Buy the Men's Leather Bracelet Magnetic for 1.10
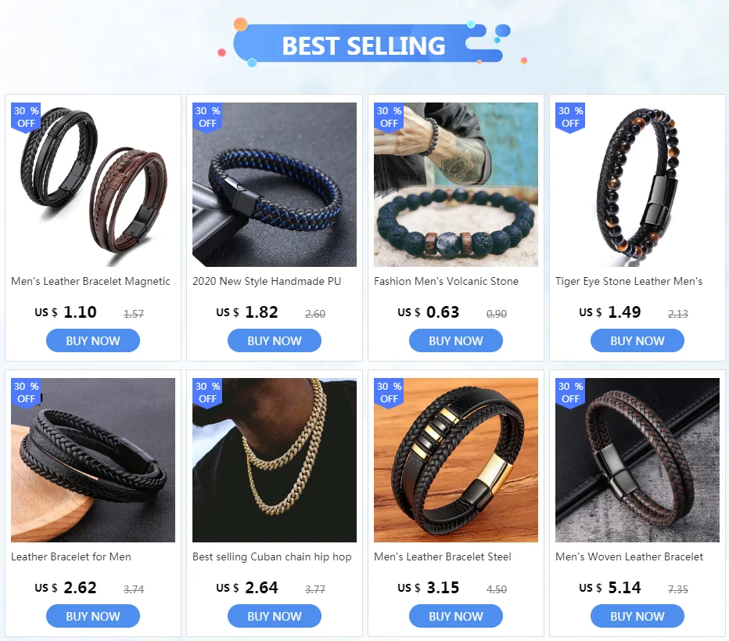The height and width of the screenshot is (641, 729). coord(93,340)
